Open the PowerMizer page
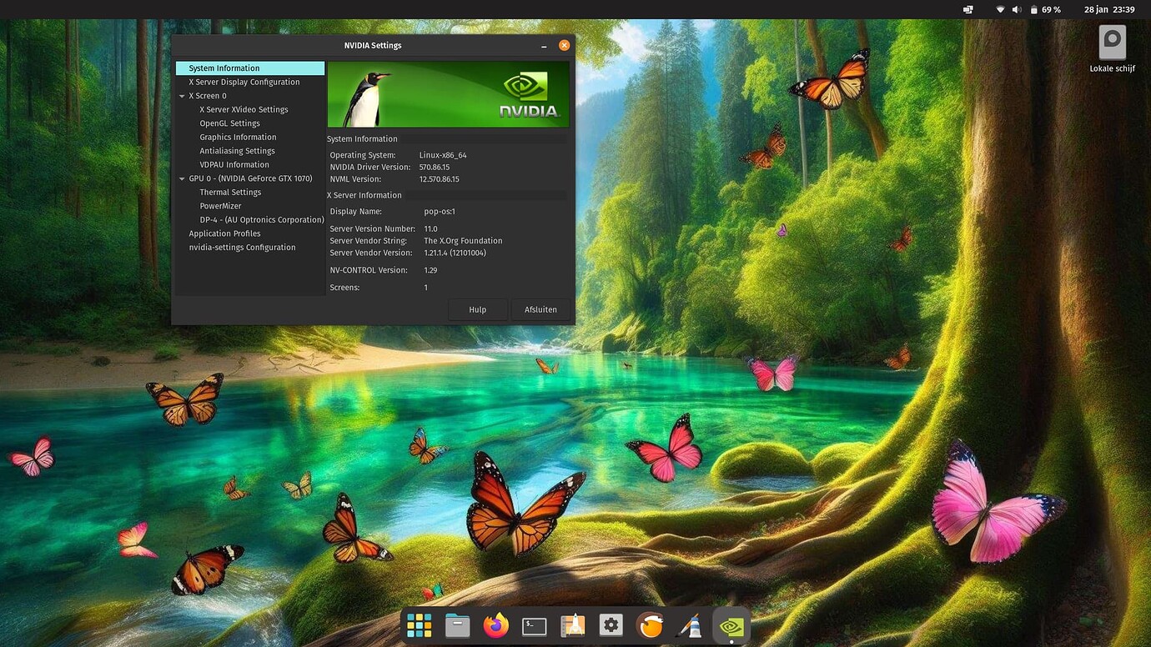Screen dimensions: 1151x647 (x=220, y=205)
